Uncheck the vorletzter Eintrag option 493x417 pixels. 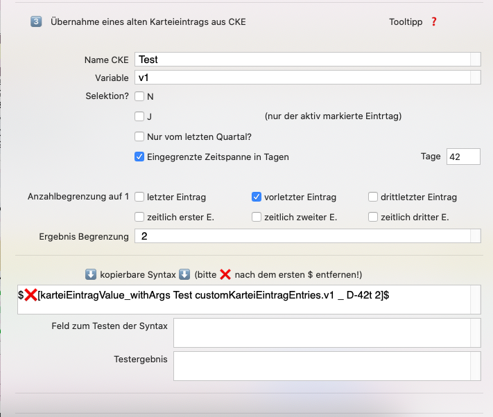257,197
